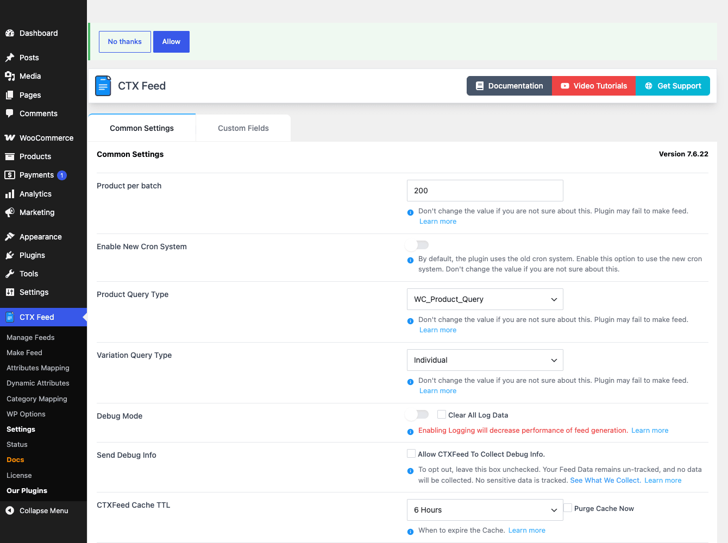Click the Comments speech bubble icon
The image size is (728, 543).
click(10, 113)
